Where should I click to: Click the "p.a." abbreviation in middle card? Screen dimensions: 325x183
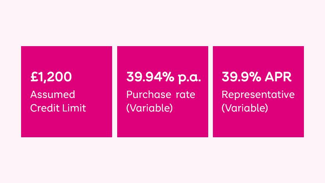[189, 77]
